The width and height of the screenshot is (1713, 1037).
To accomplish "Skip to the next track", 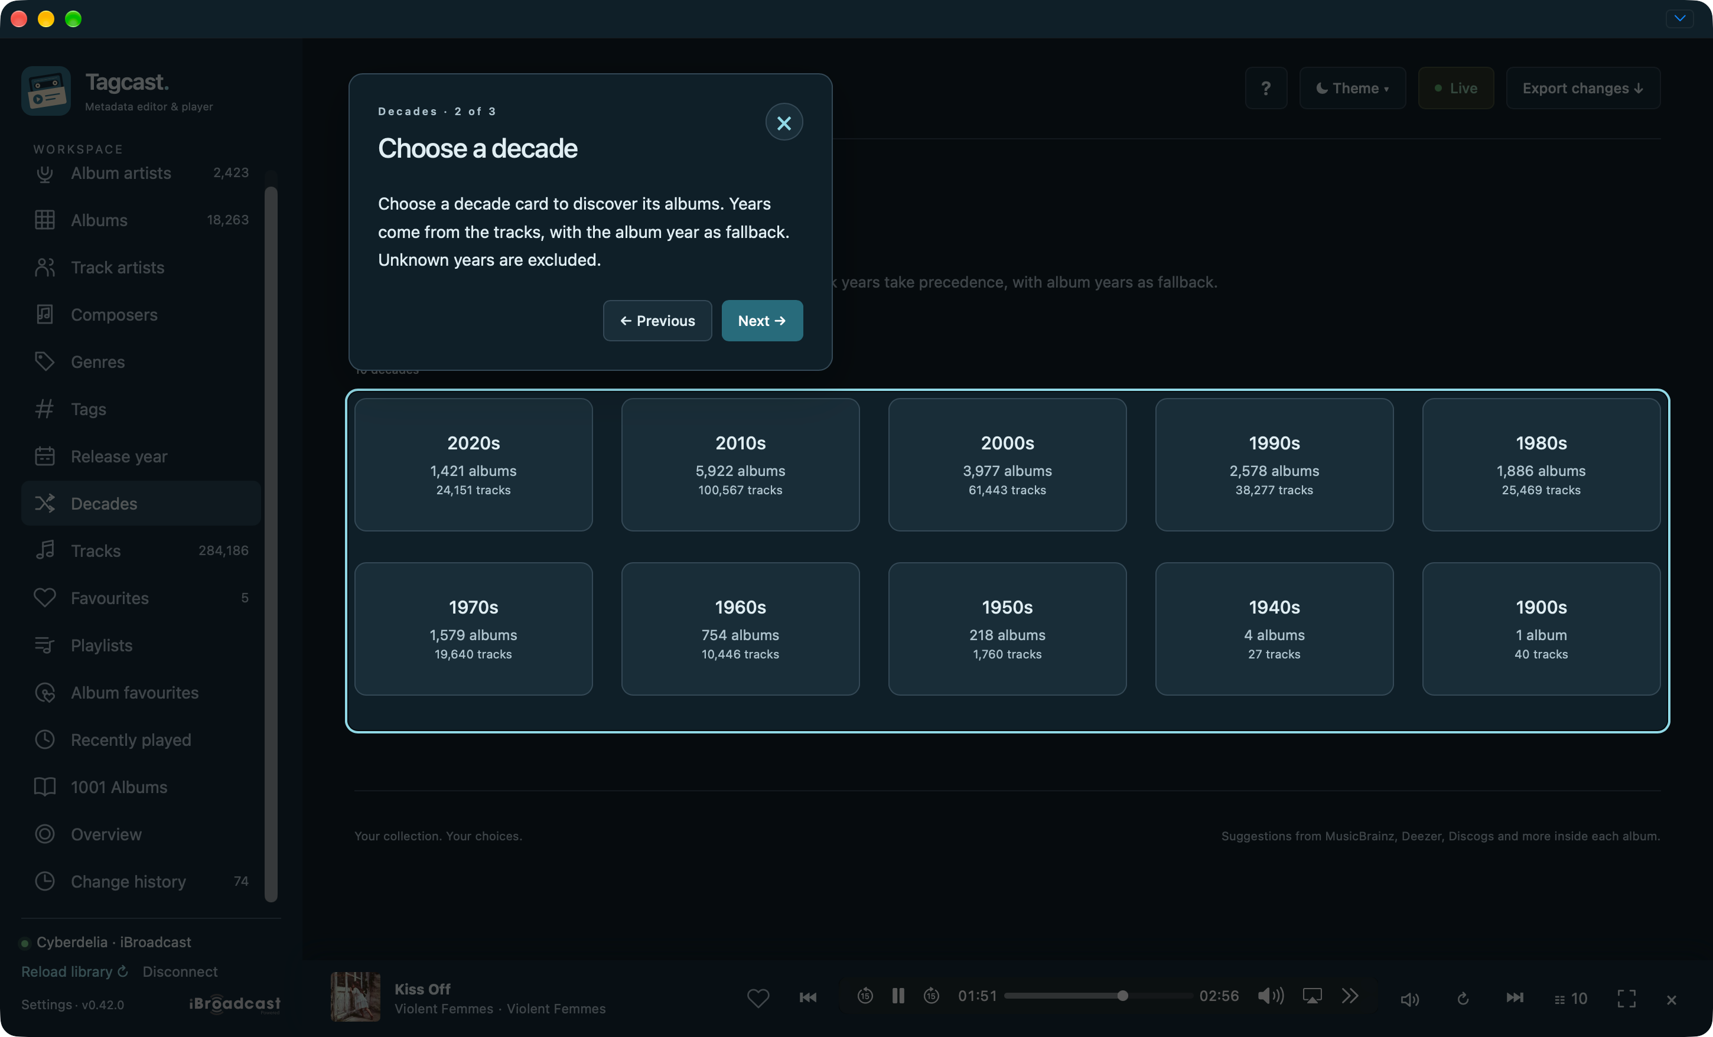I will coord(1515,998).
